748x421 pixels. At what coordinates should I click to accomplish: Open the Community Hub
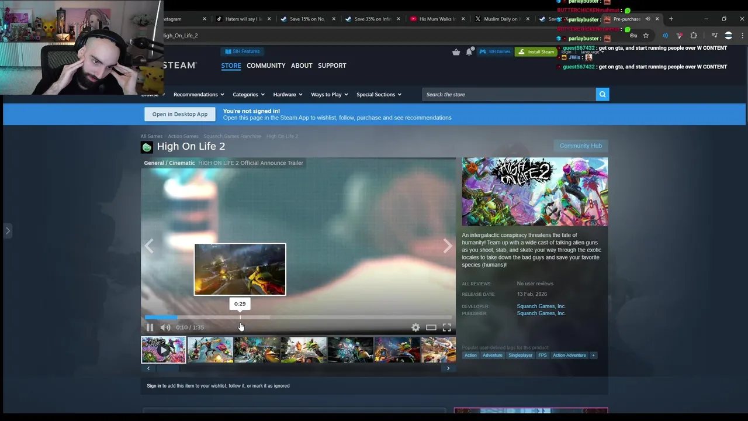pos(580,146)
